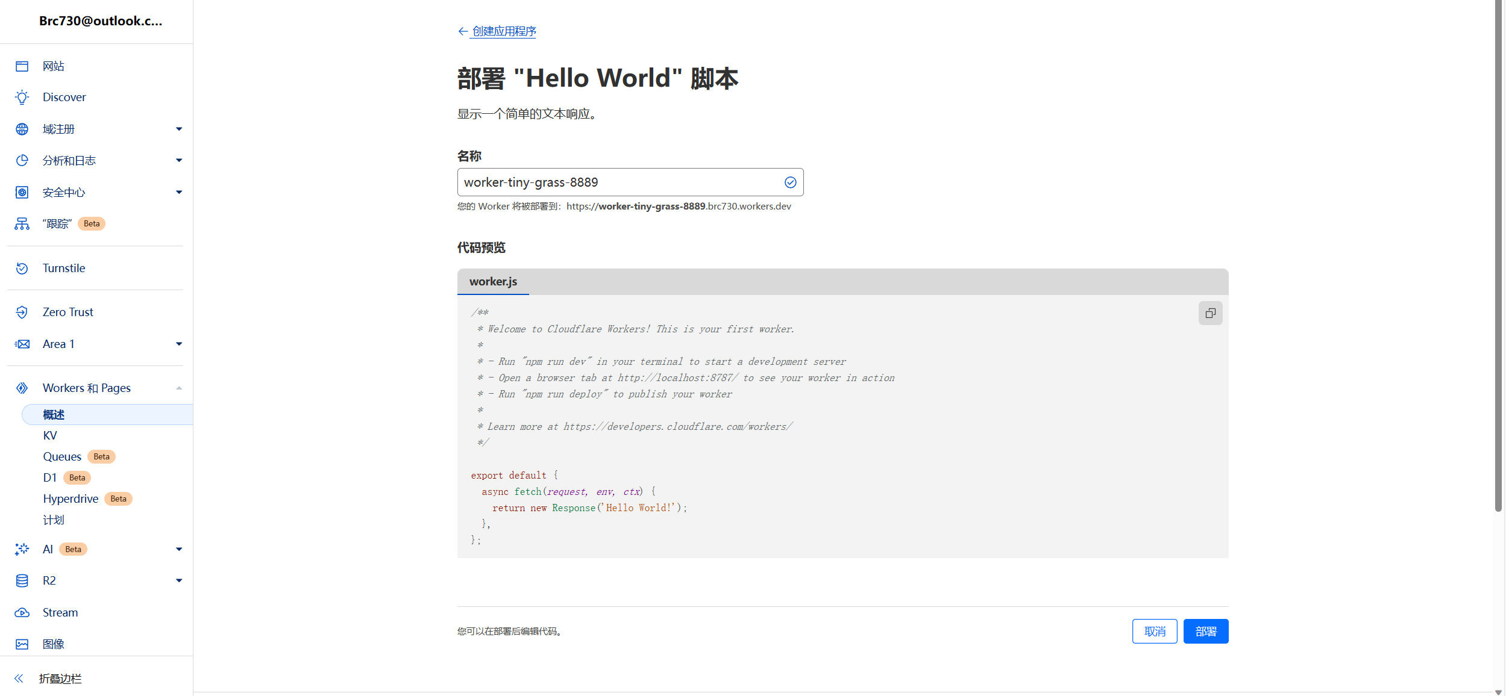Click the Turnstile circular icon

[x=22, y=269]
